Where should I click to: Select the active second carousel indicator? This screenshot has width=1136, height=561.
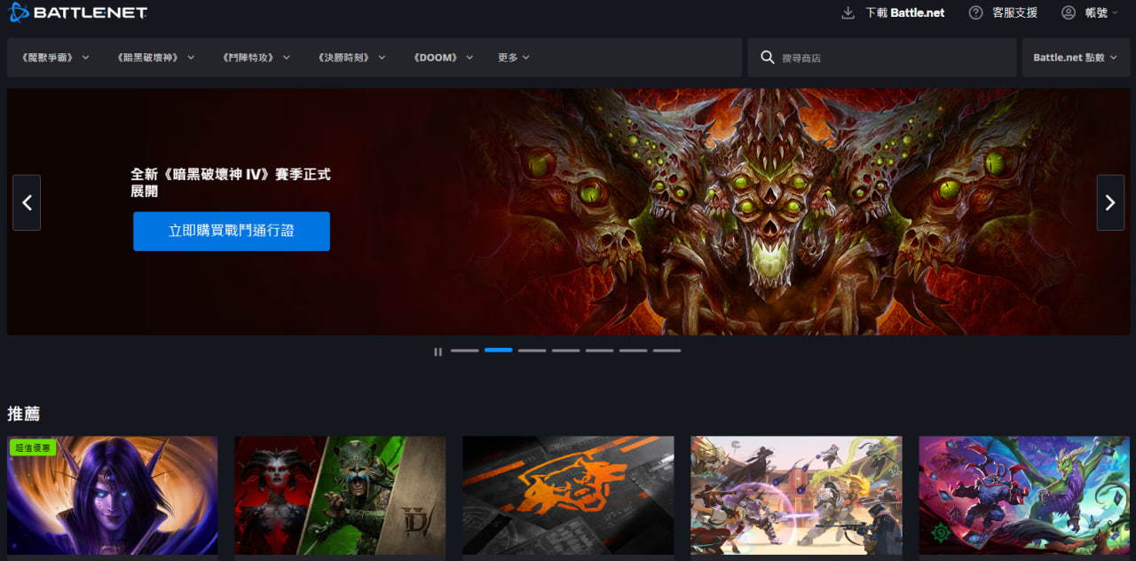pyautogui.click(x=498, y=351)
